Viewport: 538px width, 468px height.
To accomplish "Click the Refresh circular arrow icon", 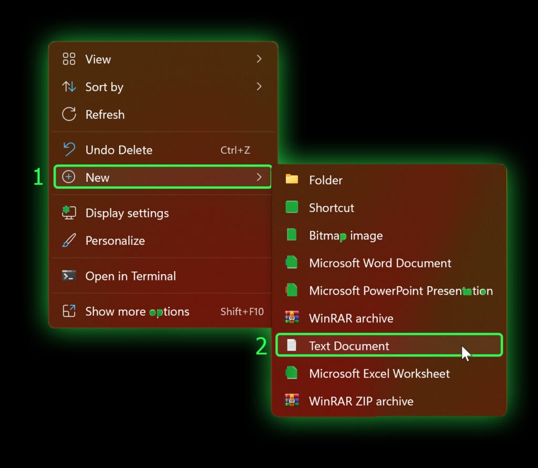I will pyautogui.click(x=69, y=115).
